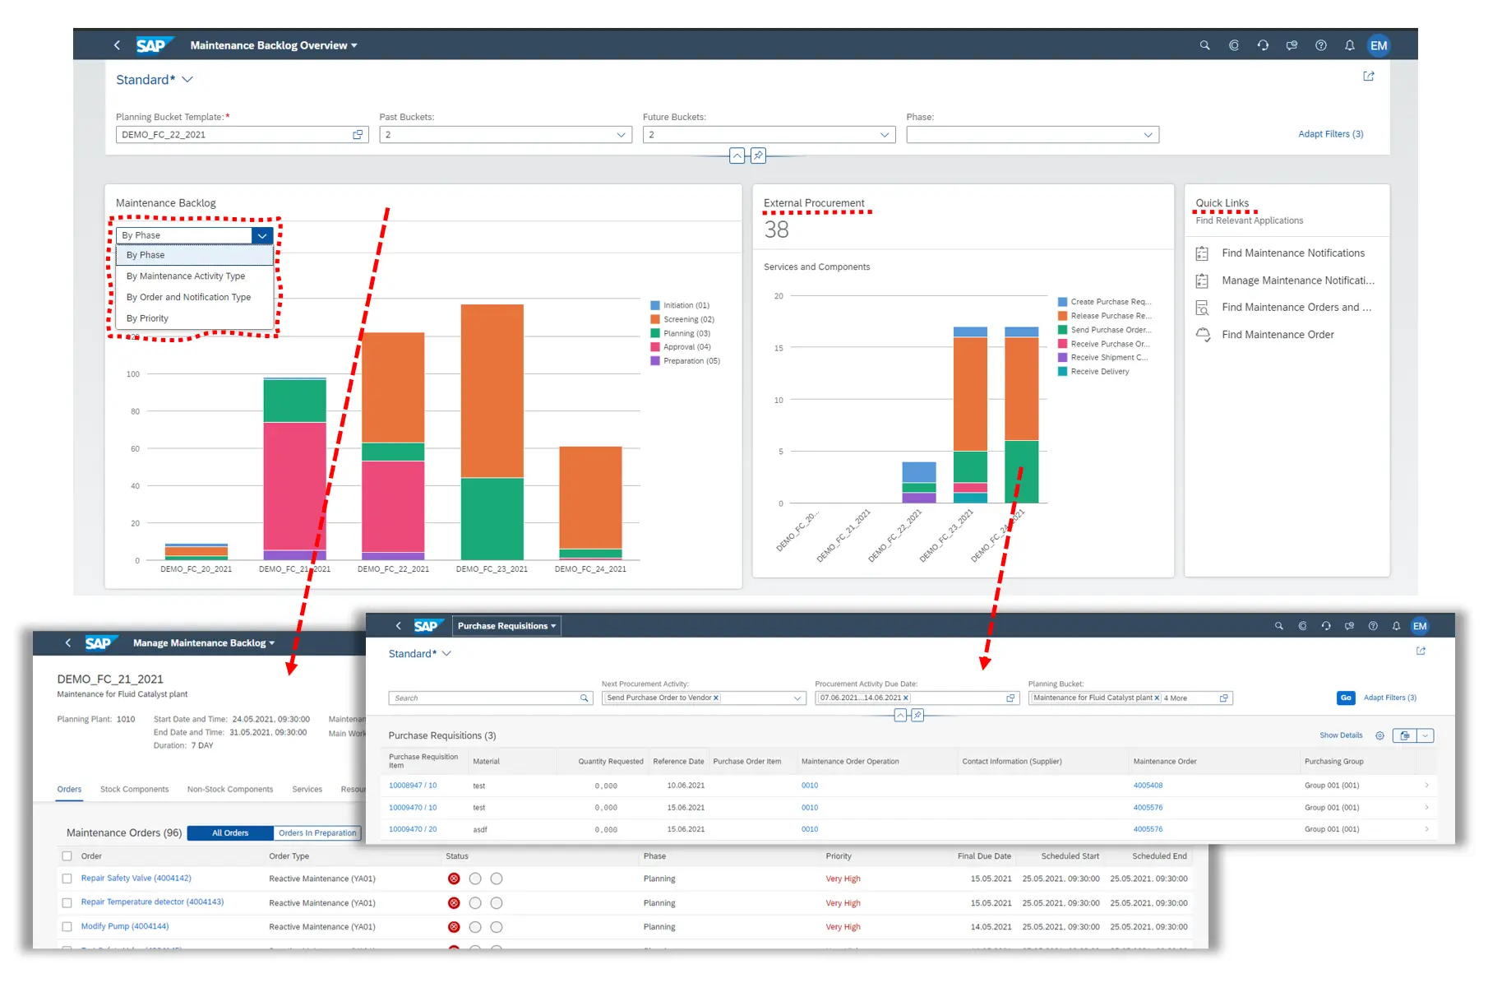The width and height of the screenshot is (1488, 983).
Task: Open notifications bell in Maintenance Backlog Overview header
Action: tap(1349, 45)
